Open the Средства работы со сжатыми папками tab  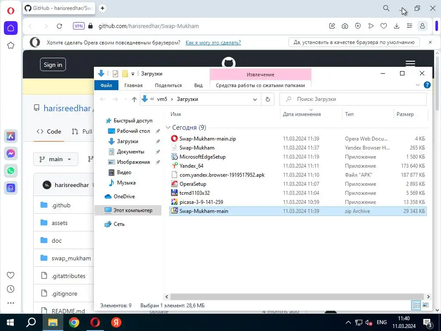(x=260, y=85)
